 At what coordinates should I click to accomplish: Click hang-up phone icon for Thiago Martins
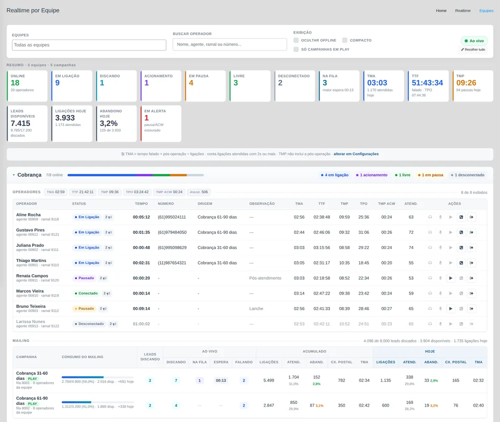tap(461, 263)
